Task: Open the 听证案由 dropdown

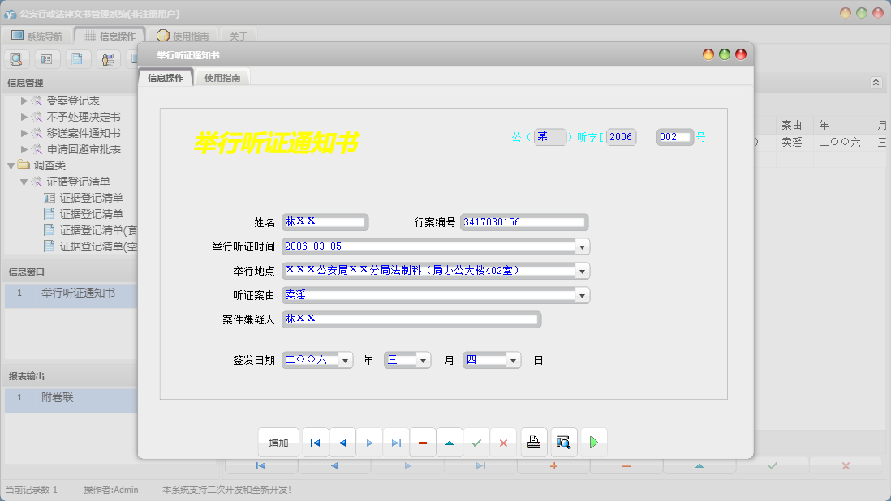Action: click(583, 295)
